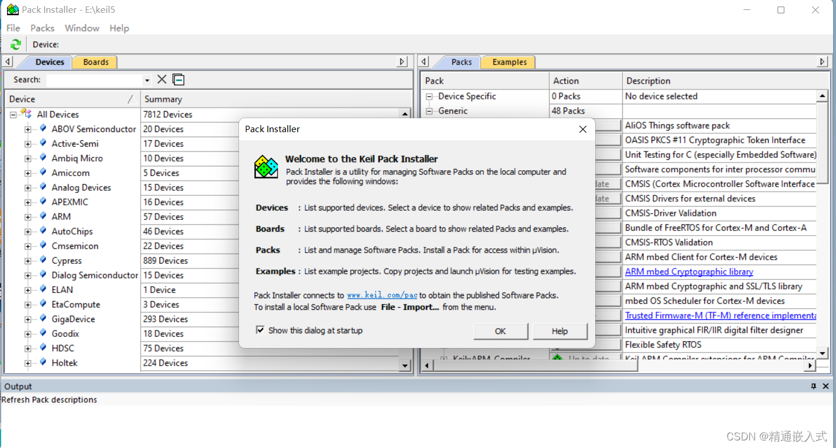
Task: Click the Goodix vendor icon
Action: pyautogui.click(x=43, y=333)
